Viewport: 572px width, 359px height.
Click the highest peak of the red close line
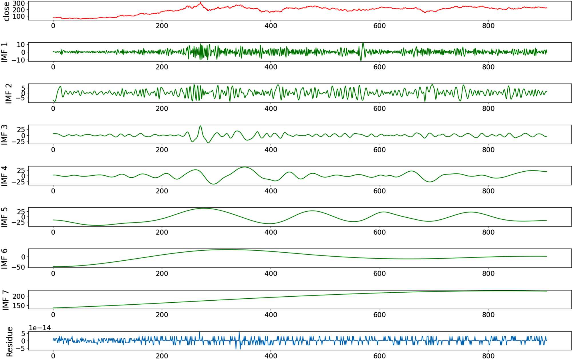pyautogui.click(x=200, y=3)
